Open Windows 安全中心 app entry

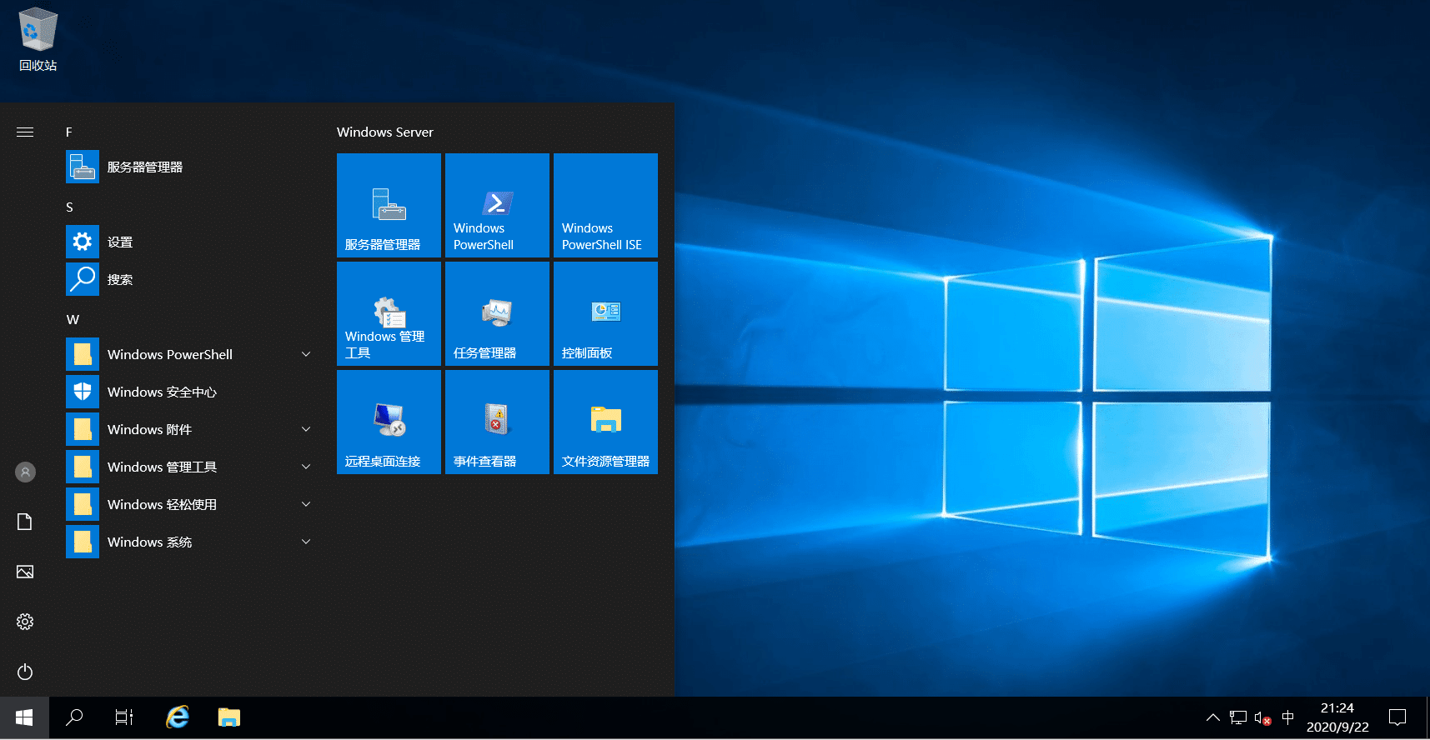coord(191,392)
